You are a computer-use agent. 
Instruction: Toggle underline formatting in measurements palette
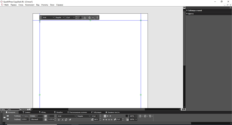tap(59, 120)
